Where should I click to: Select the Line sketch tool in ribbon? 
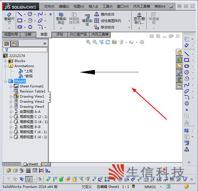coord(20,14)
